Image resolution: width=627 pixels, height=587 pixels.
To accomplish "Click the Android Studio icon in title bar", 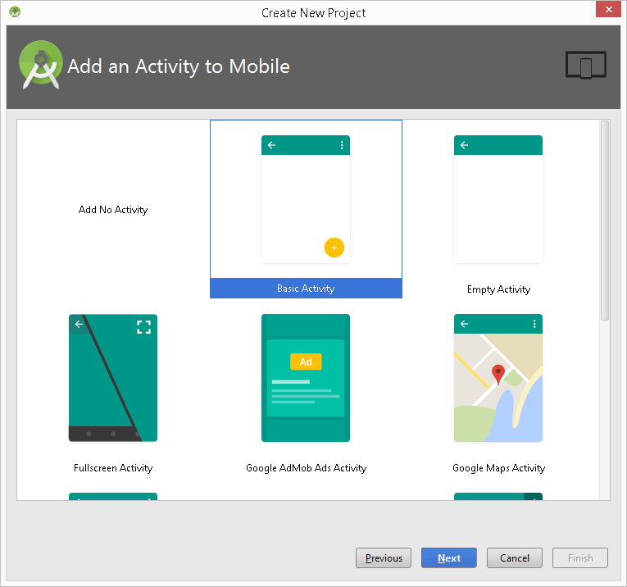I will pyautogui.click(x=15, y=12).
